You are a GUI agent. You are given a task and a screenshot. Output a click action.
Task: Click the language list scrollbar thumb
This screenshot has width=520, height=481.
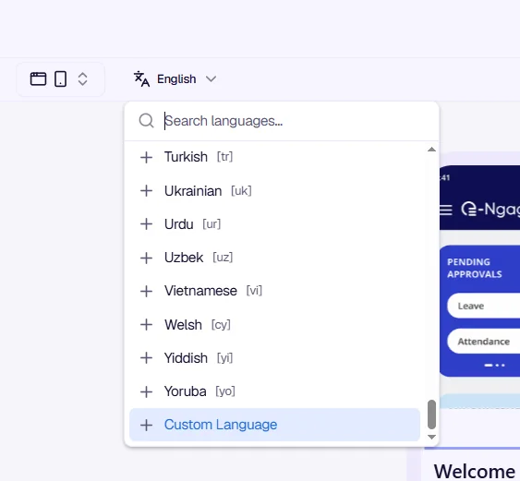click(x=431, y=415)
